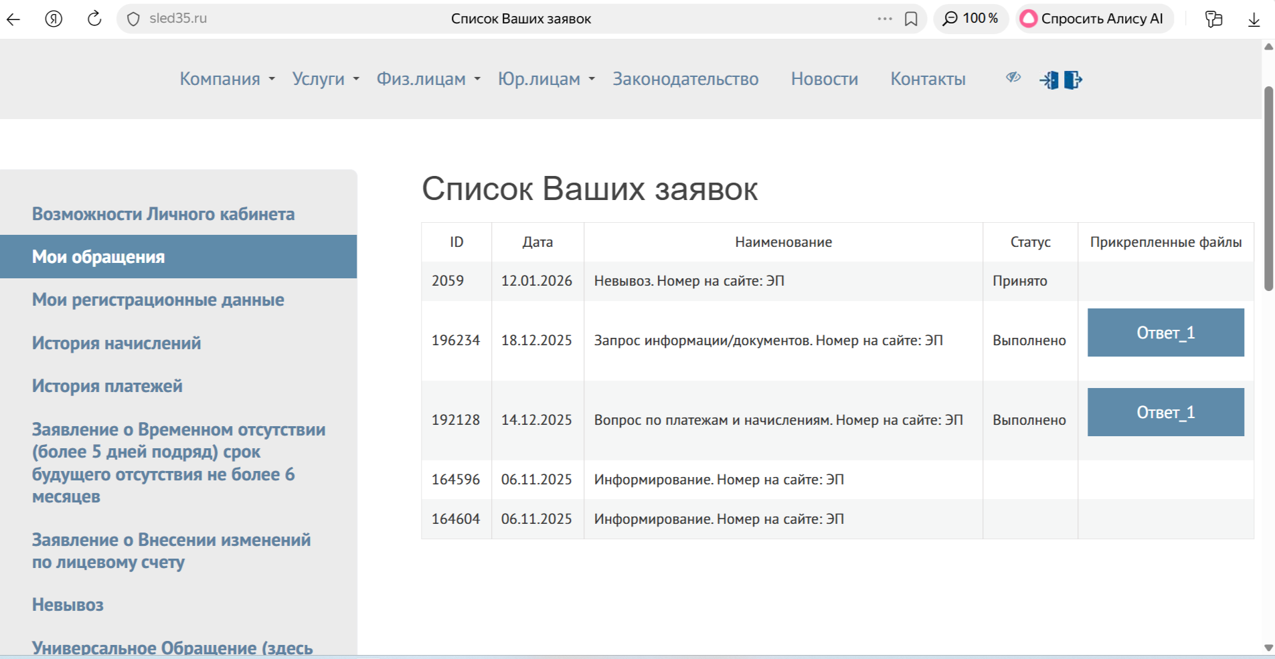
Task: Toggle the visually impaired eye icon
Action: tap(1013, 78)
